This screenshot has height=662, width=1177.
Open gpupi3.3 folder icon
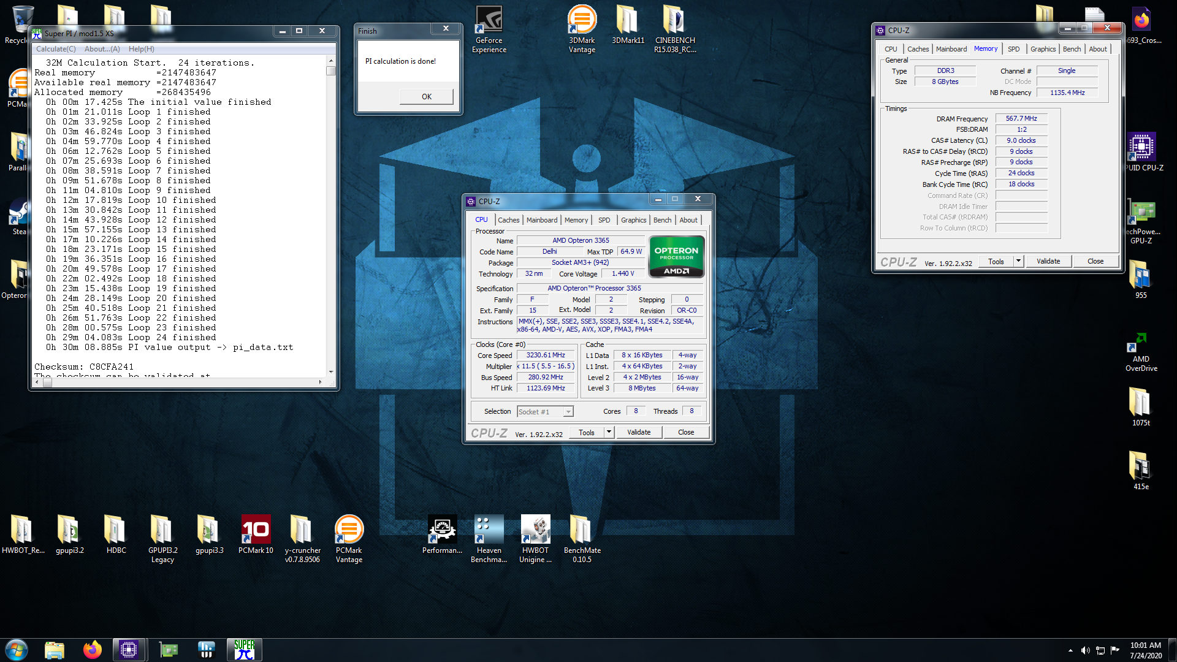(x=209, y=535)
